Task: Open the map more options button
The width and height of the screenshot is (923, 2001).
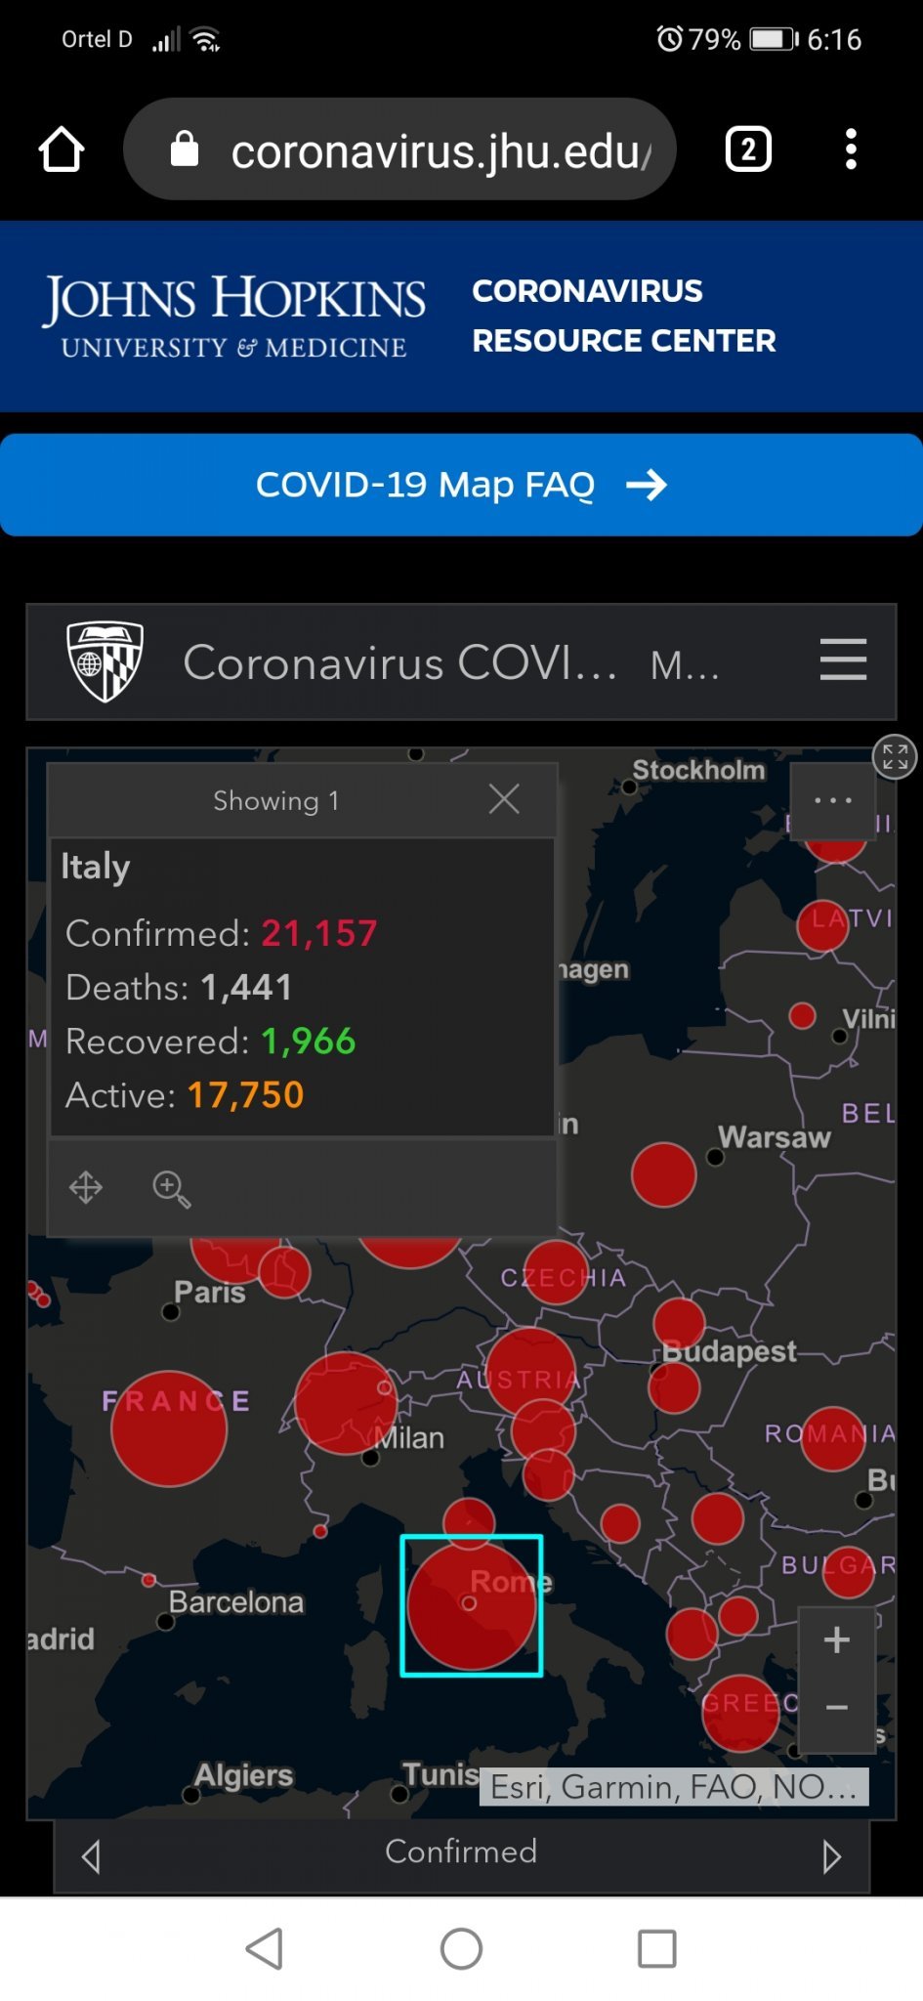Action: [x=832, y=800]
